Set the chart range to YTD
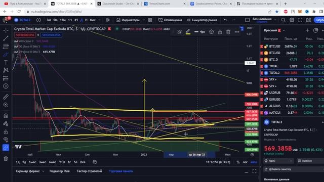Viewport: 324px width, 182px height. (x=62, y=162)
